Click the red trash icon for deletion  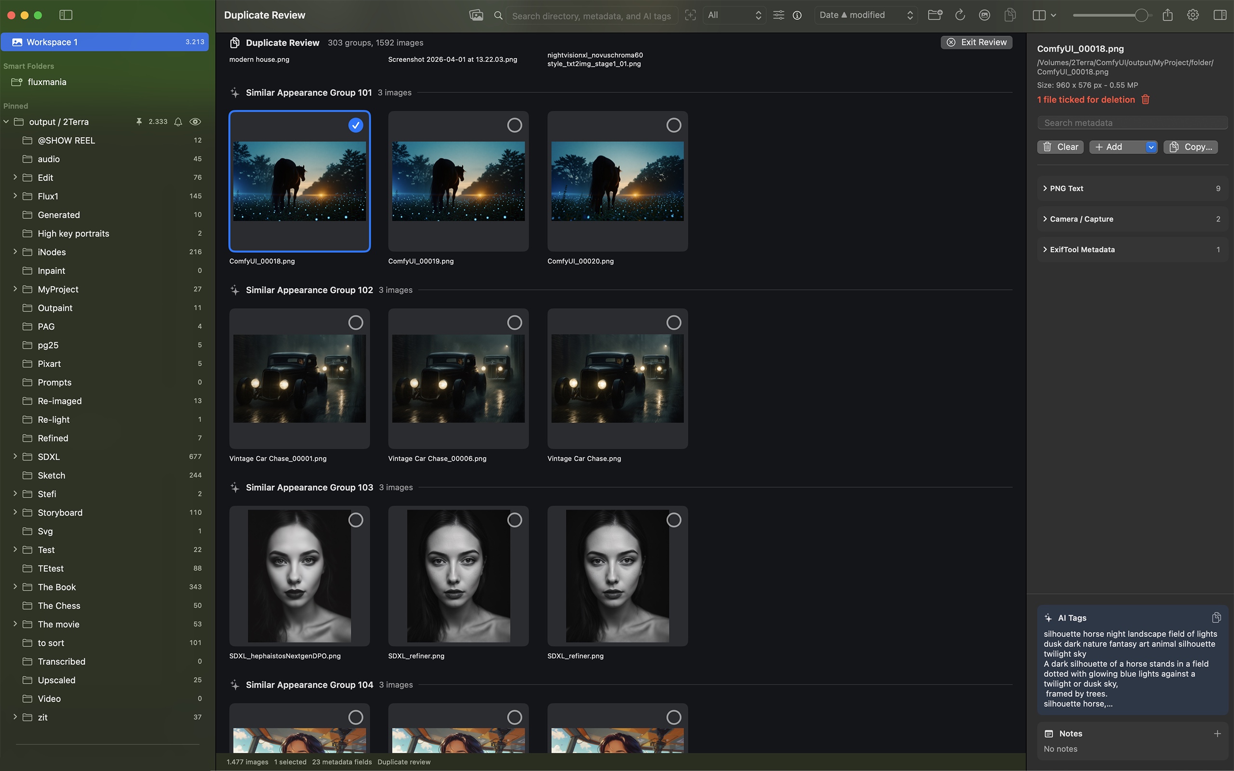click(x=1145, y=99)
